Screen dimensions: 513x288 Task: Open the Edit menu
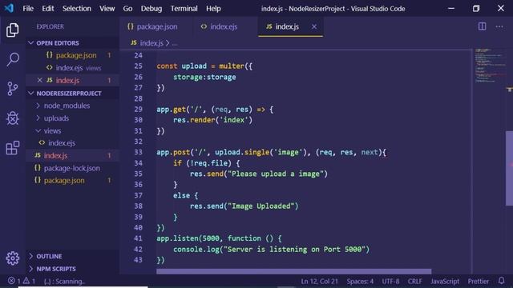point(48,9)
